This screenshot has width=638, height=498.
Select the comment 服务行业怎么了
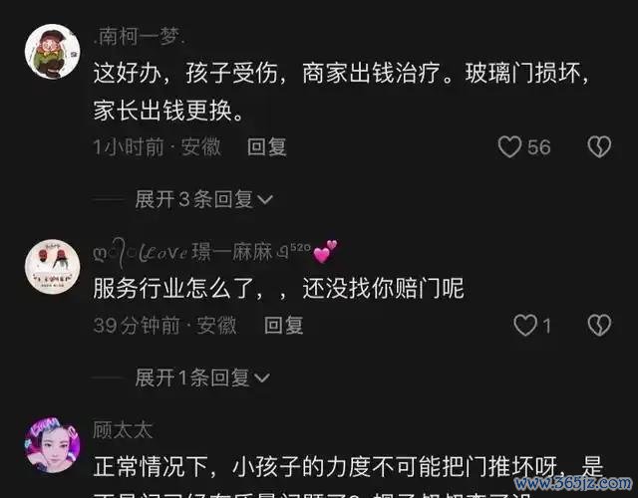pyautogui.click(x=279, y=289)
